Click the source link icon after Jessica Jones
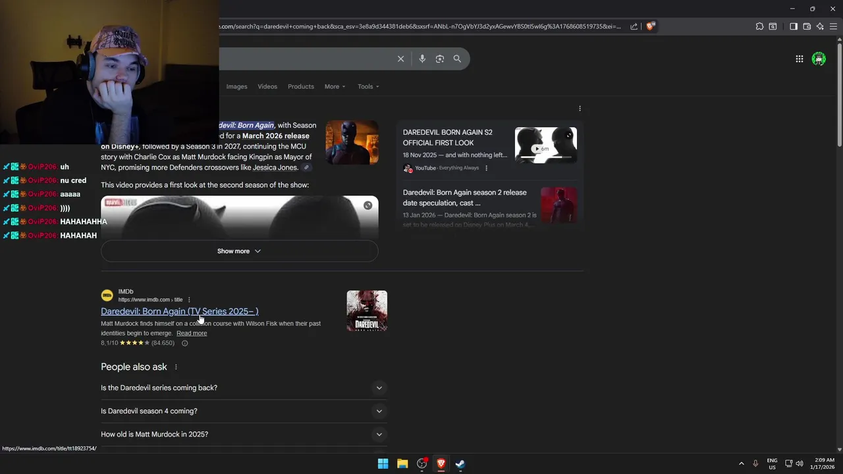 [306, 168]
